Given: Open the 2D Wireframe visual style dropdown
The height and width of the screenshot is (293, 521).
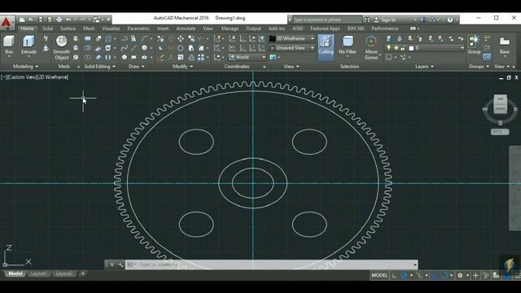Looking at the screenshot, I should [x=292, y=38].
